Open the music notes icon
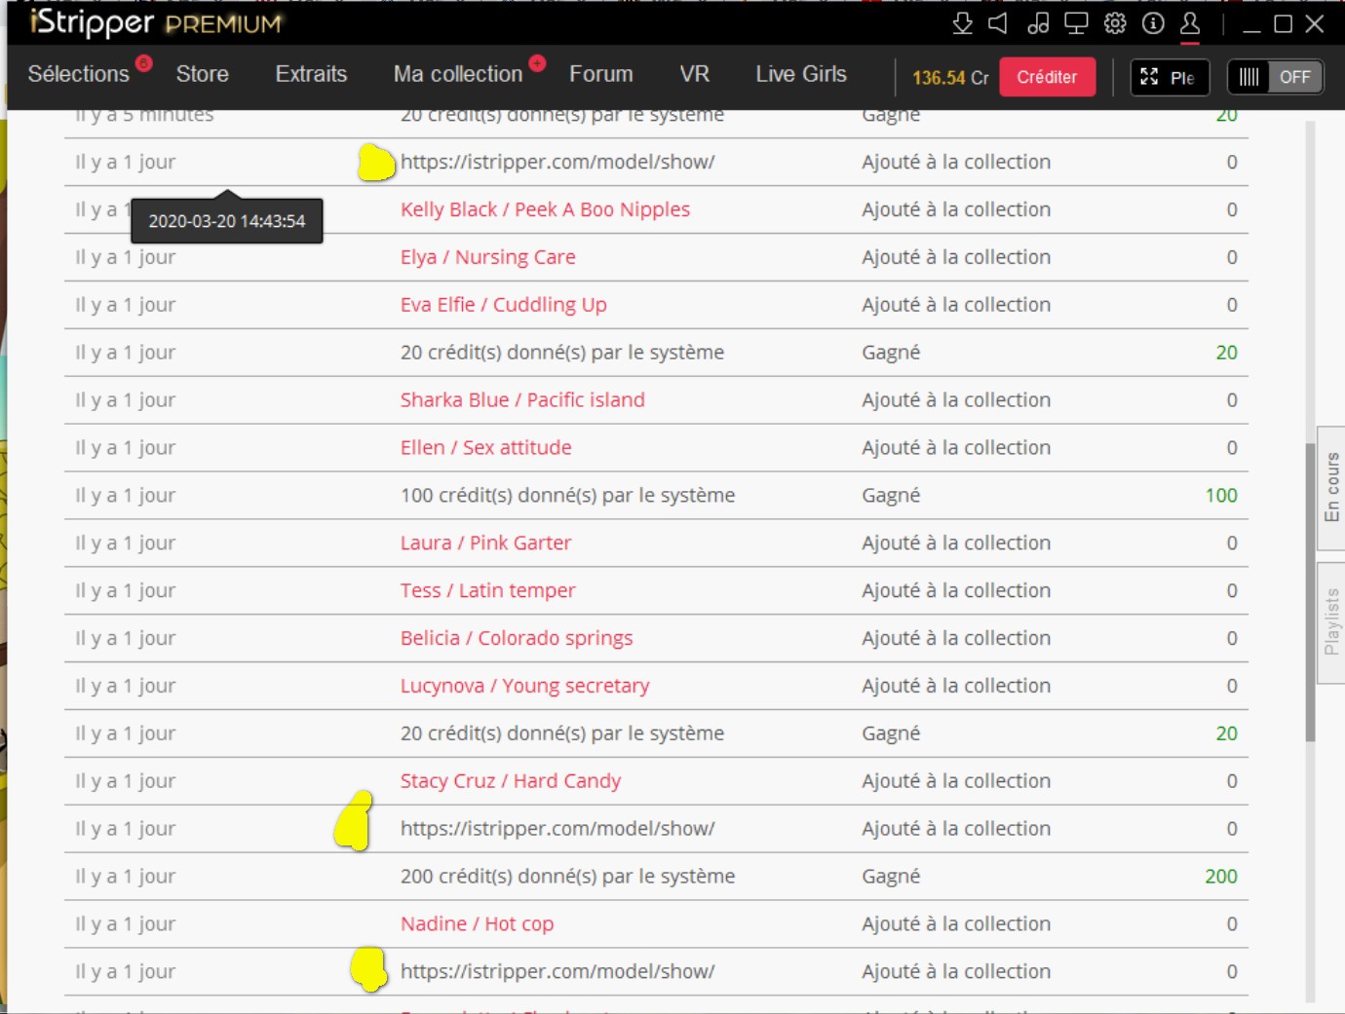This screenshot has height=1014, width=1345. click(x=1038, y=23)
